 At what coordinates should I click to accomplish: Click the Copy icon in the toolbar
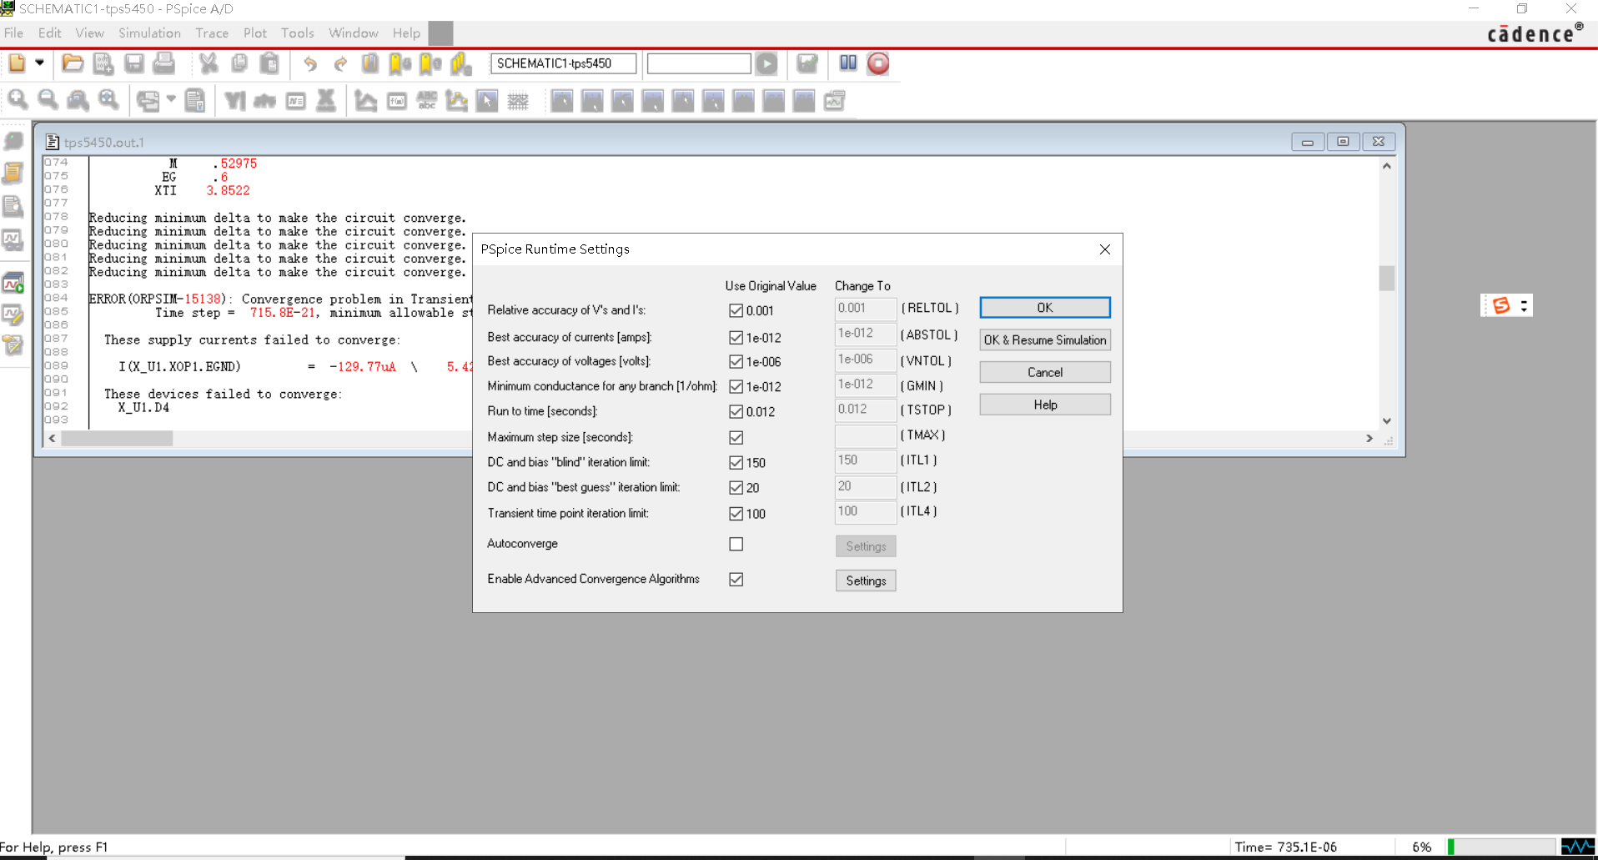239,63
